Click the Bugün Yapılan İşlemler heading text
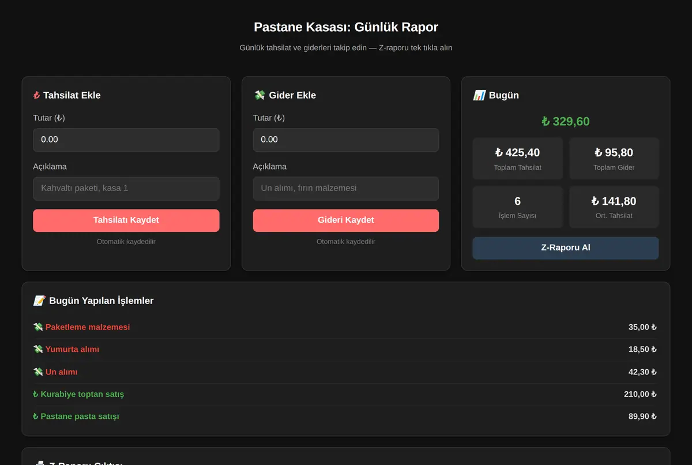The height and width of the screenshot is (465, 692). pyautogui.click(x=101, y=301)
